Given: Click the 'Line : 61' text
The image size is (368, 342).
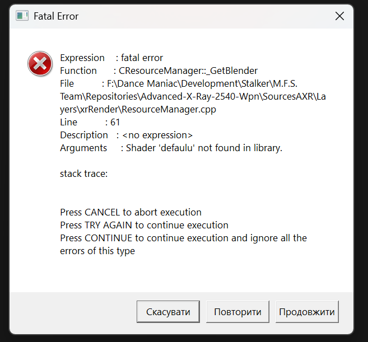Looking at the screenshot, I should (90, 122).
